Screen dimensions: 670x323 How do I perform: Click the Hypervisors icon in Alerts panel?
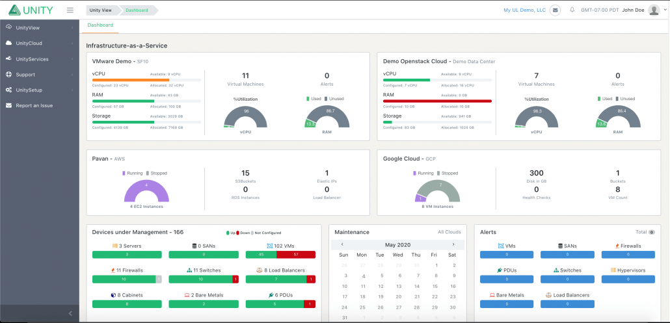click(x=613, y=270)
